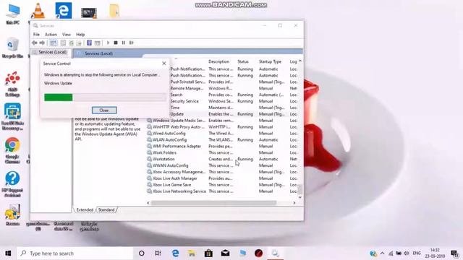This screenshot has height=260, width=463.
Task: Open File Explorer from the taskbar
Action: point(192,253)
